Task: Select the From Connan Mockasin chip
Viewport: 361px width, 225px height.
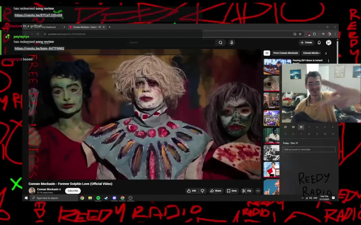Action: 286,53
